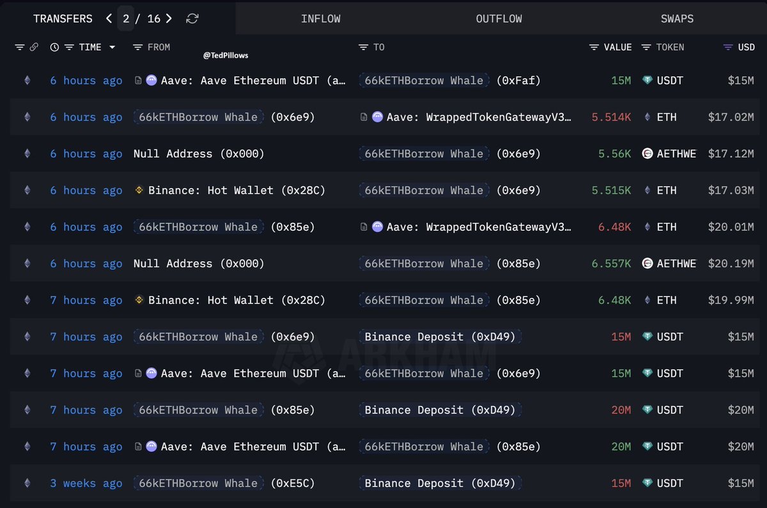
Task: Open Binance: Hot Wallet in $19.99M row
Action: 236,300
